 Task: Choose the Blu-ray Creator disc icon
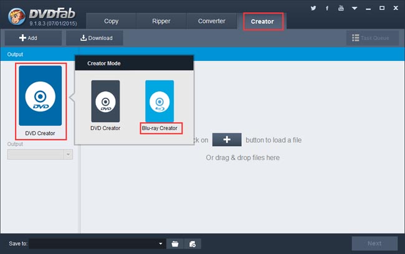click(160, 101)
